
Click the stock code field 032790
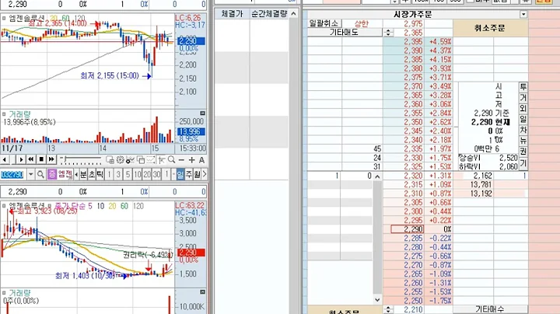tap(12, 174)
